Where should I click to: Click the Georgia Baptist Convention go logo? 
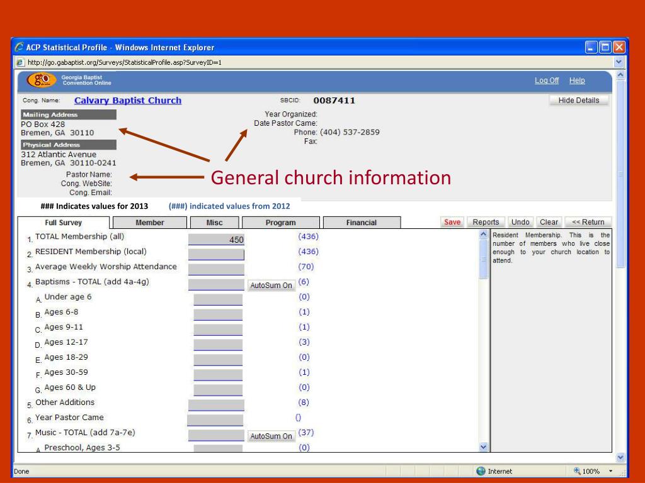click(40, 80)
